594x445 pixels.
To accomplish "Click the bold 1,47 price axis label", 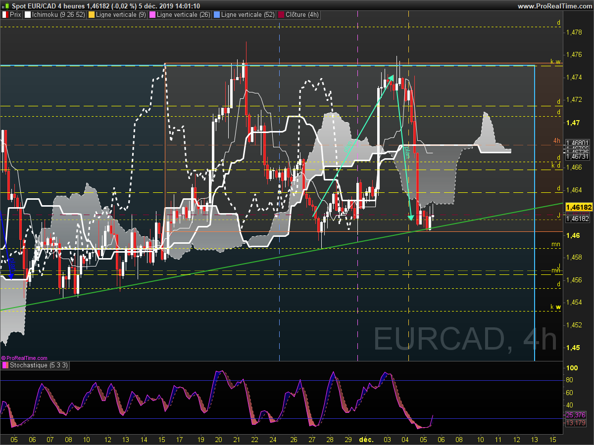I will click(x=573, y=122).
